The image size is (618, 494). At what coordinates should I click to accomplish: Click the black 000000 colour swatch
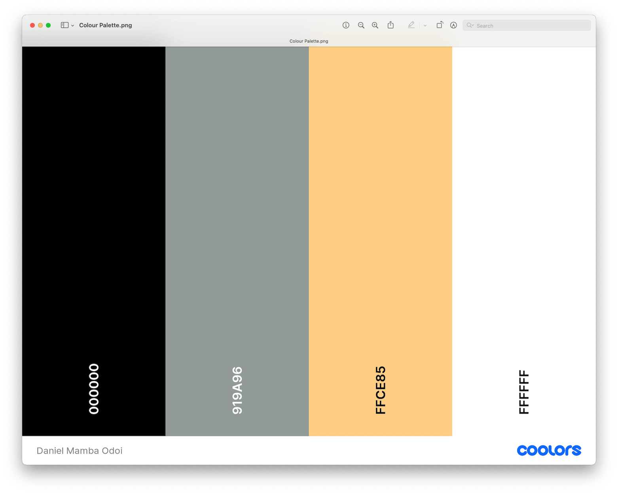(x=94, y=241)
